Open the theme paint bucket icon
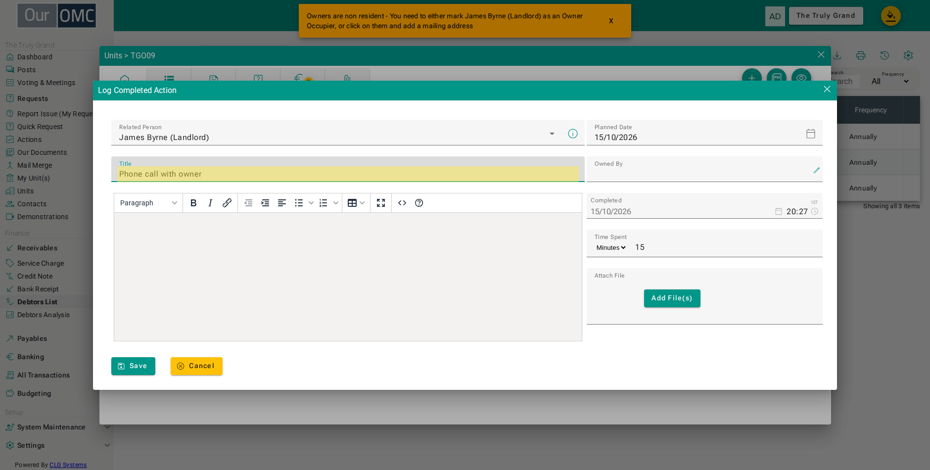The width and height of the screenshot is (930, 470). tap(891, 16)
